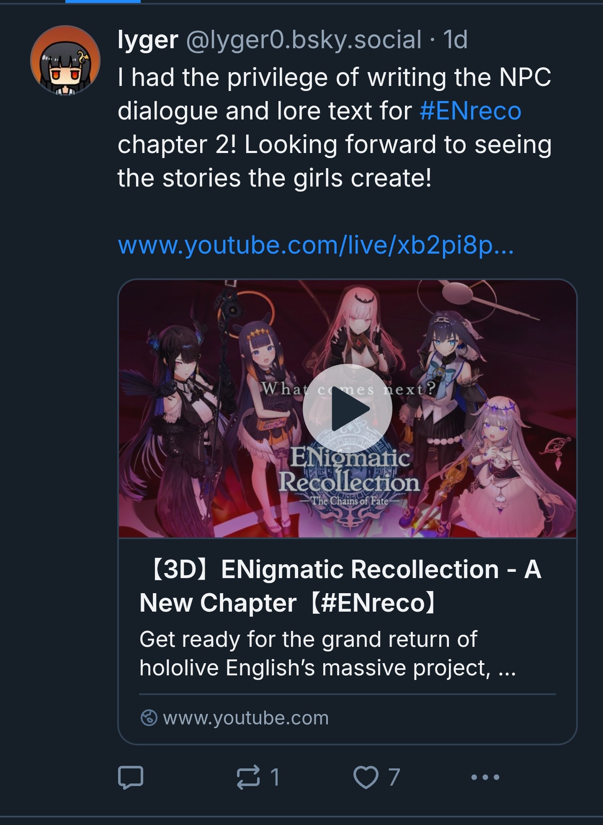Viewport: 603px width, 825px height.
Task: Click the card description Get ready for the grand return
Action: coord(327,653)
